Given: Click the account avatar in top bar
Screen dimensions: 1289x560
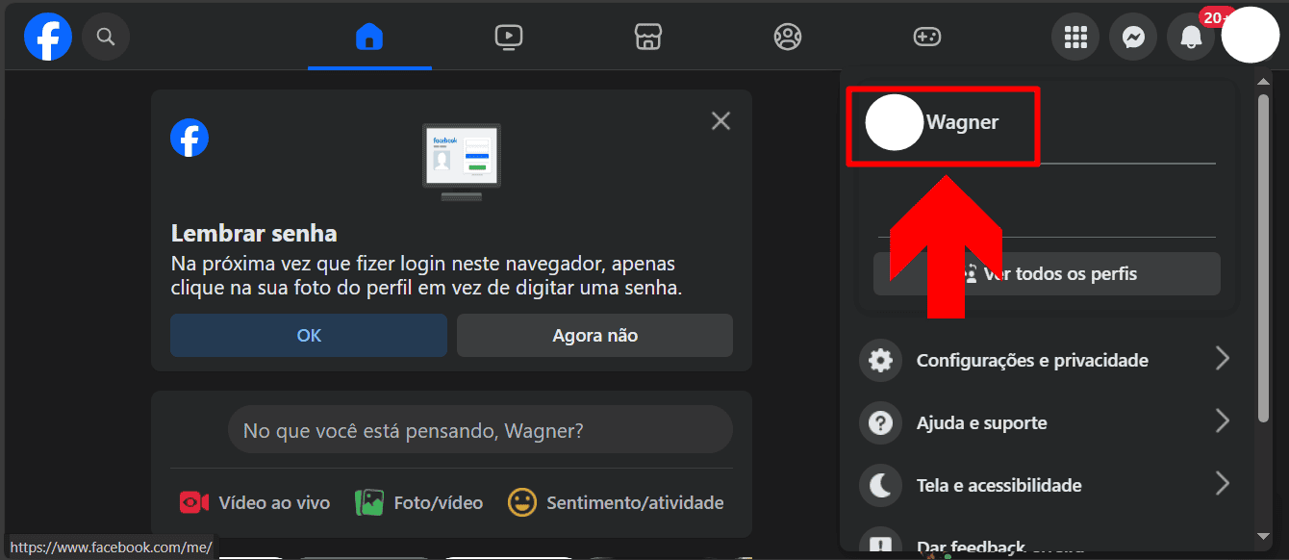Looking at the screenshot, I should (x=1250, y=35).
